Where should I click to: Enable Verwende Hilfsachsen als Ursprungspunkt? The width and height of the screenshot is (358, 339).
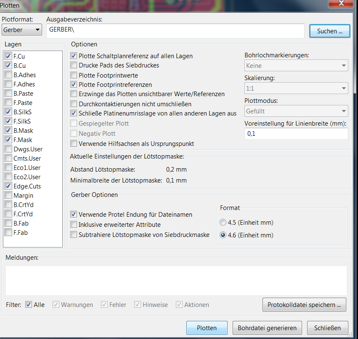[x=74, y=143]
